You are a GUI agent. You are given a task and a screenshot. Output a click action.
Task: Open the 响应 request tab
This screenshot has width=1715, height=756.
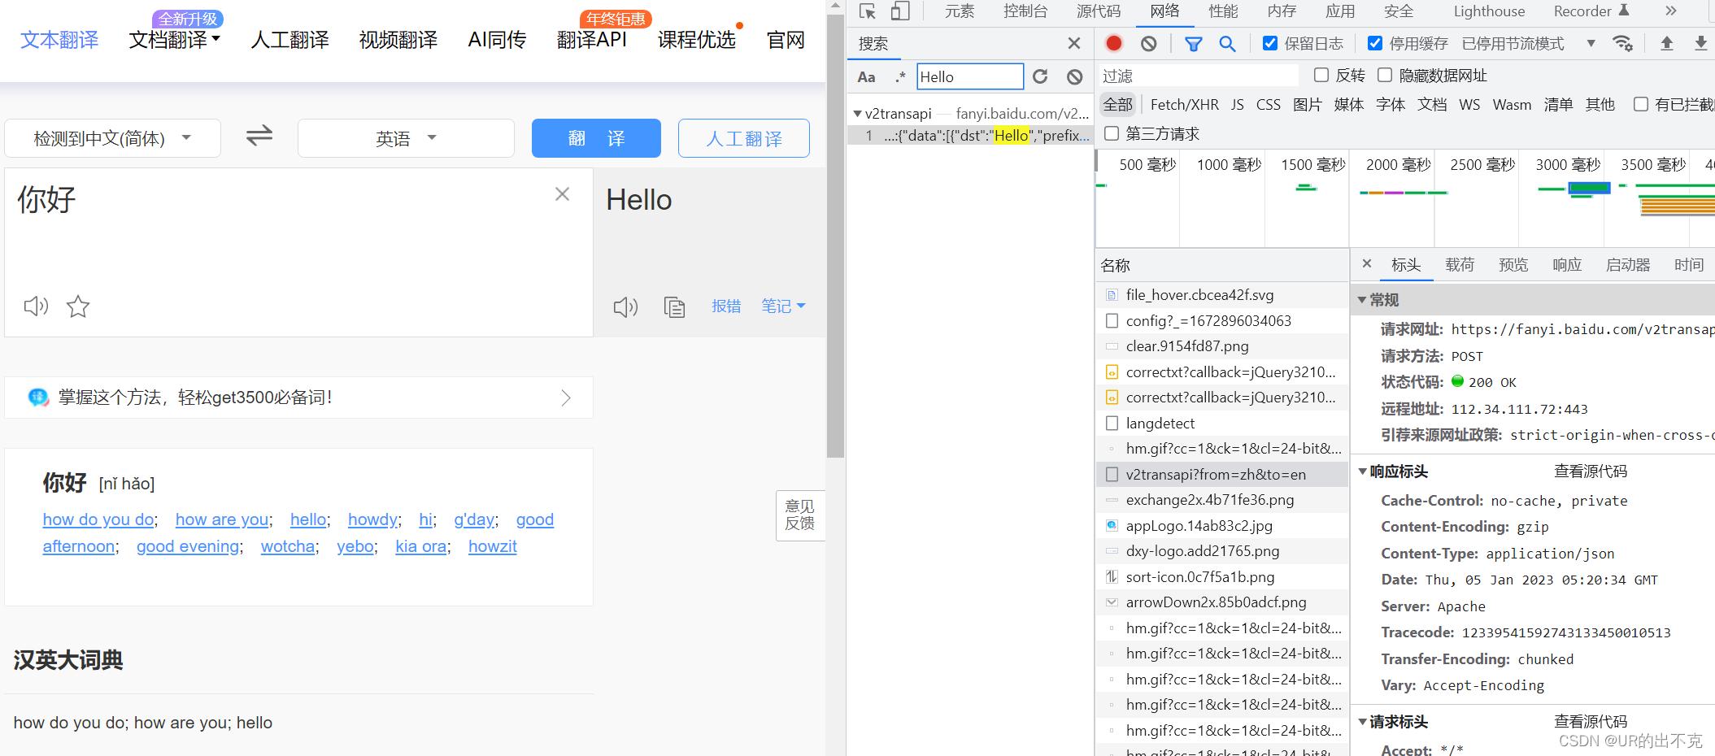pos(1567,264)
